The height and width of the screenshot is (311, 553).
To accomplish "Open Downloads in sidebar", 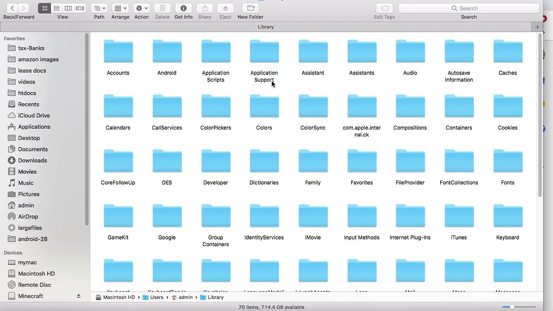I will click(x=32, y=160).
